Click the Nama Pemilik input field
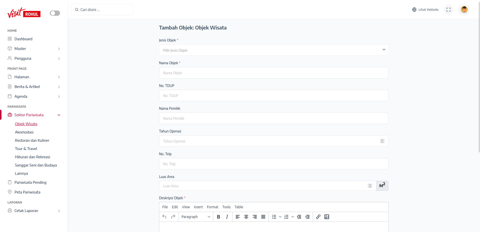480x232 pixels. click(273, 118)
